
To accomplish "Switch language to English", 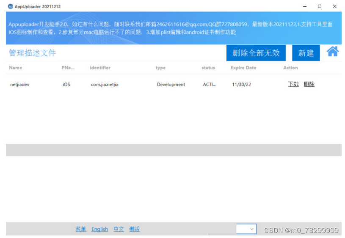I will (99, 229).
